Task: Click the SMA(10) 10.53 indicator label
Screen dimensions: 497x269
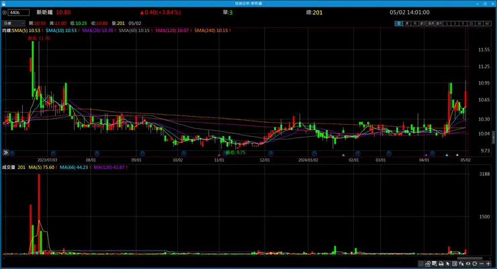Action: point(61,30)
